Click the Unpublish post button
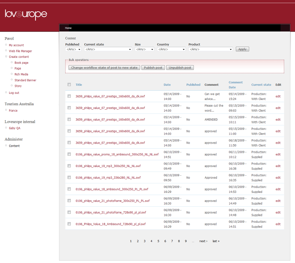 (x=180, y=68)
